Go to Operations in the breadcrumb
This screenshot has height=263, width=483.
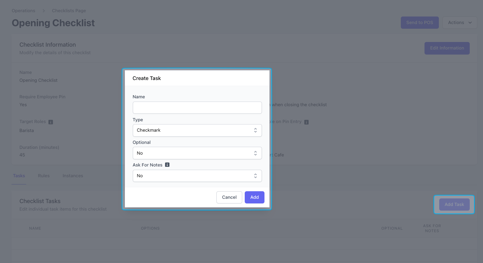coord(24,11)
